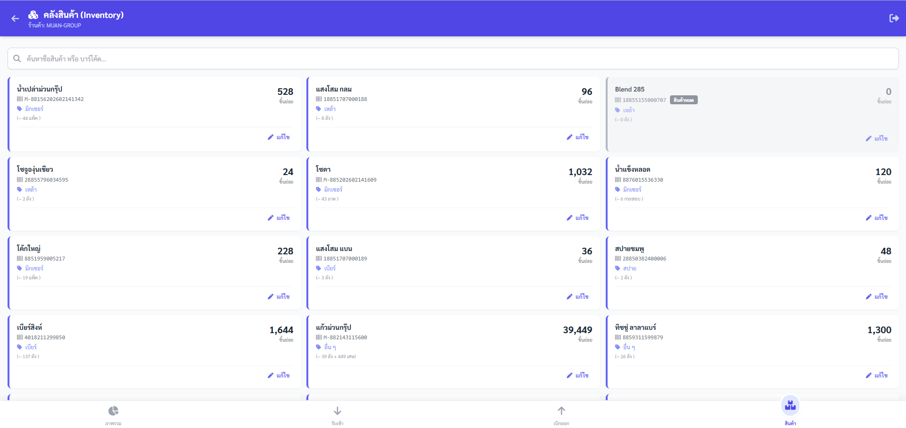This screenshot has width=906, height=428.
Task: Go back using the header arrow
Action: [15, 18]
